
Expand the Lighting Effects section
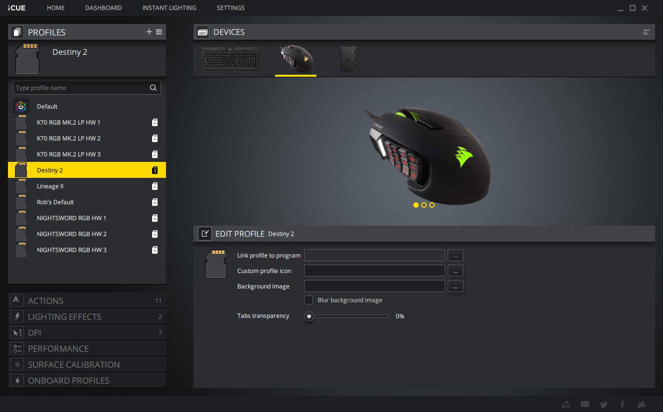click(x=87, y=316)
